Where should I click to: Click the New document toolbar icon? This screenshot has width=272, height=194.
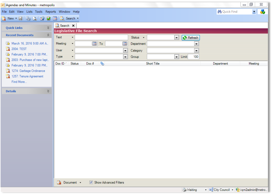(4, 18)
